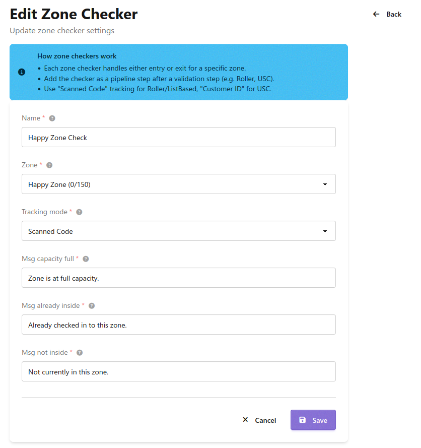Click Cancel to discard changes
421x448 pixels.
pos(265,420)
